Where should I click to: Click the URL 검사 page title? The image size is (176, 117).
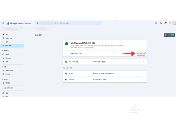(x=39, y=35)
